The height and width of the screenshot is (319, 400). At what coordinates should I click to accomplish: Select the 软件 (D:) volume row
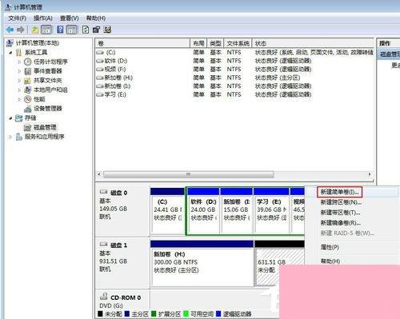point(234,61)
